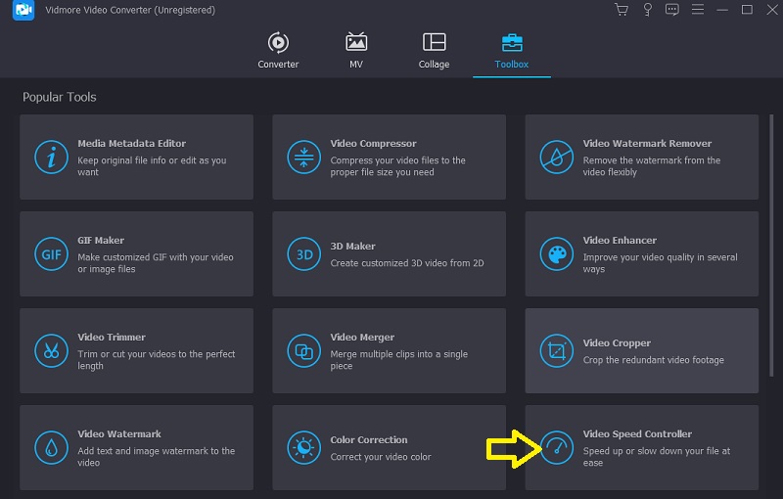Open the Video Speed Controller gauge icon

(x=556, y=447)
